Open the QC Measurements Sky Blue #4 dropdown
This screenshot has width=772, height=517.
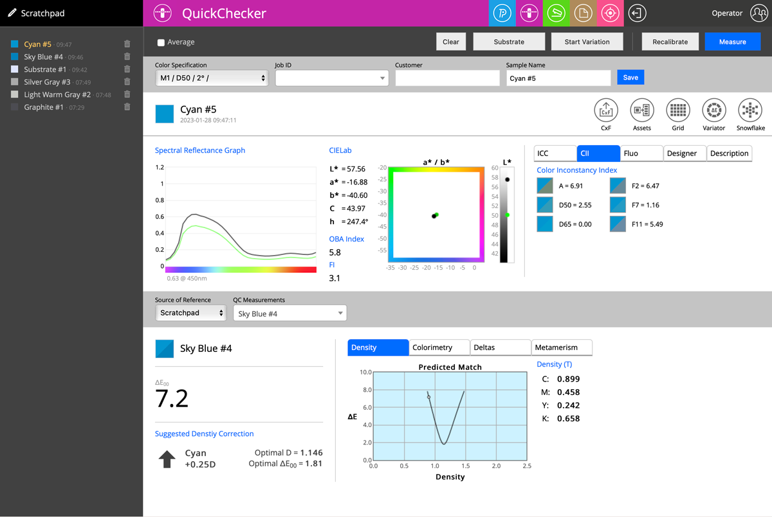tap(289, 313)
